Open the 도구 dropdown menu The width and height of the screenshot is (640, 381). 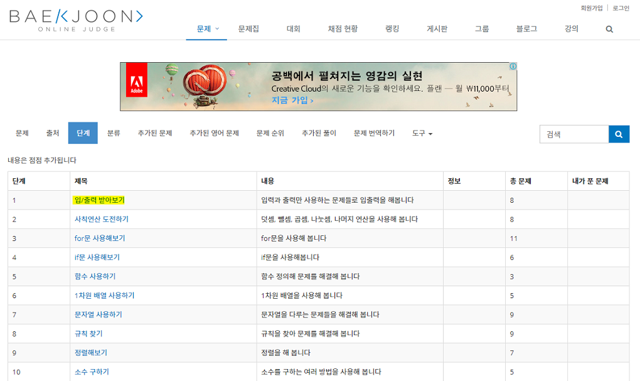422,133
